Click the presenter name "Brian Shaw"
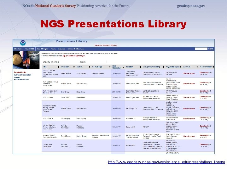 tap(65, 92)
